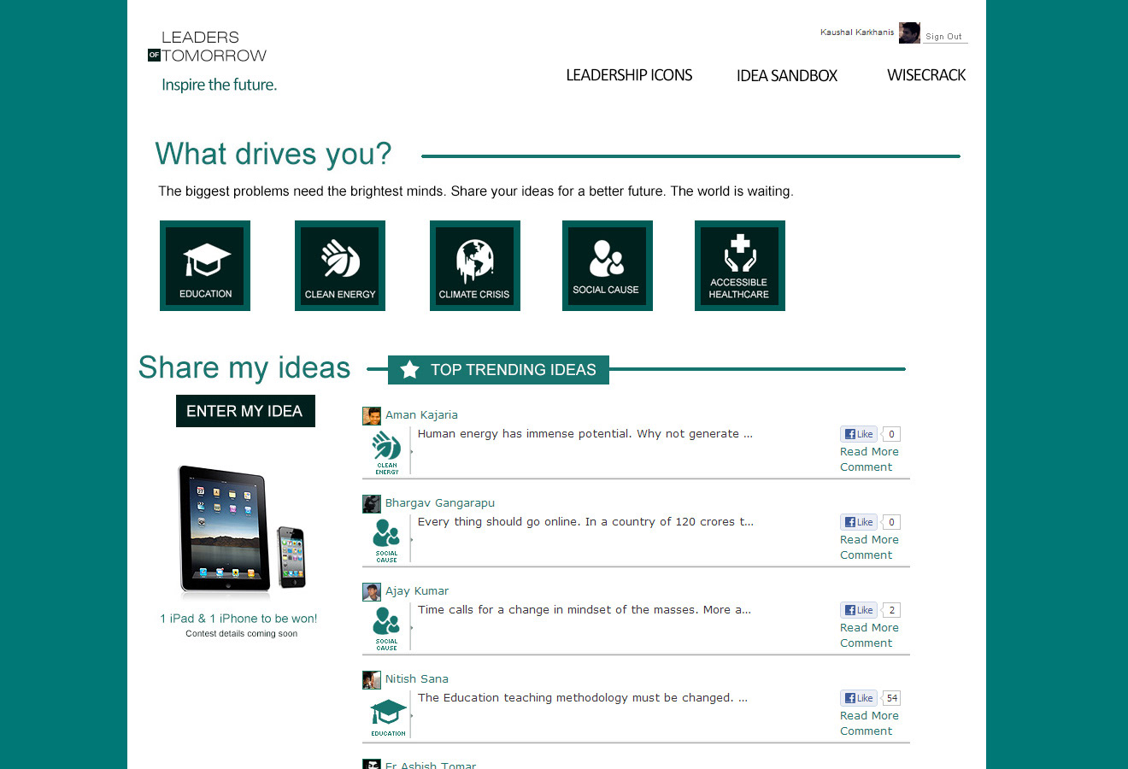Read more of Ajay Kumar's idea
The height and width of the screenshot is (769, 1128).
click(x=869, y=628)
